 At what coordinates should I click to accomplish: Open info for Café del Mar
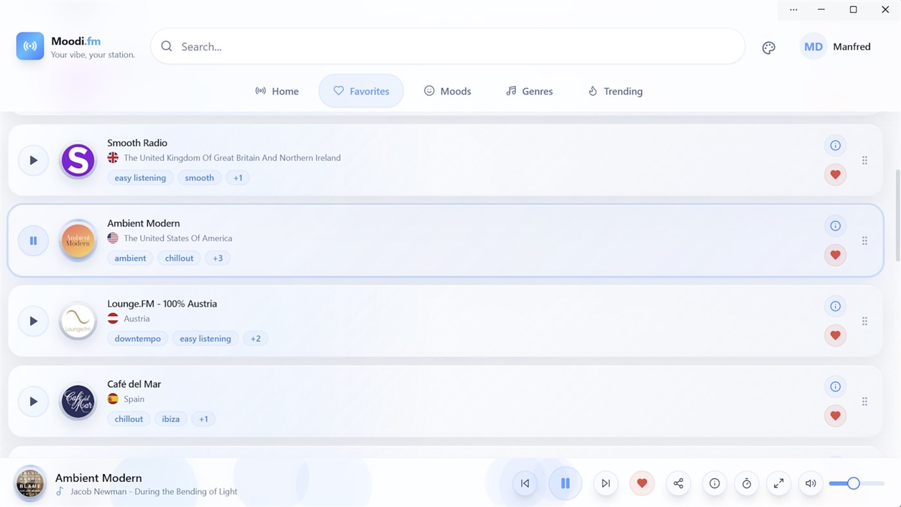coord(835,387)
